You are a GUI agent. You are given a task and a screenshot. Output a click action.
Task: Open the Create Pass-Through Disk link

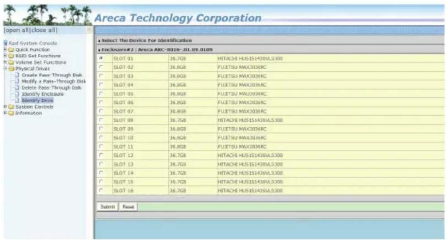(x=52, y=75)
